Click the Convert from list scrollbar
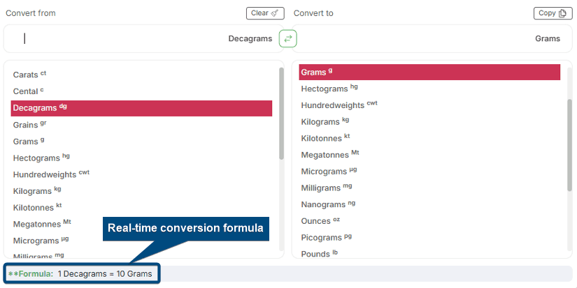The height and width of the screenshot is (288, 577). (x=281, y=112)
